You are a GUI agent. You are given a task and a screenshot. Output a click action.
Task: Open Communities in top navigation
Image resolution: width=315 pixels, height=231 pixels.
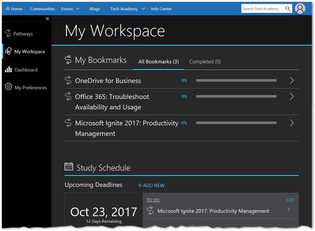(x=43, y=9)
